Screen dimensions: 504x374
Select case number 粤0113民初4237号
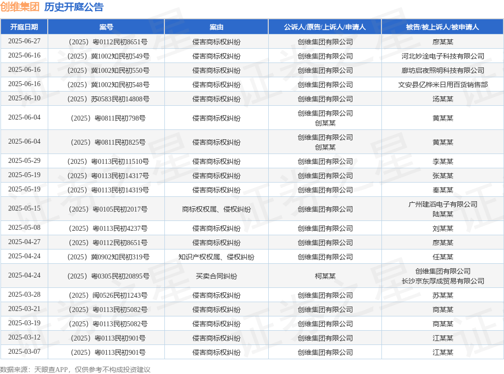(108, 228)
